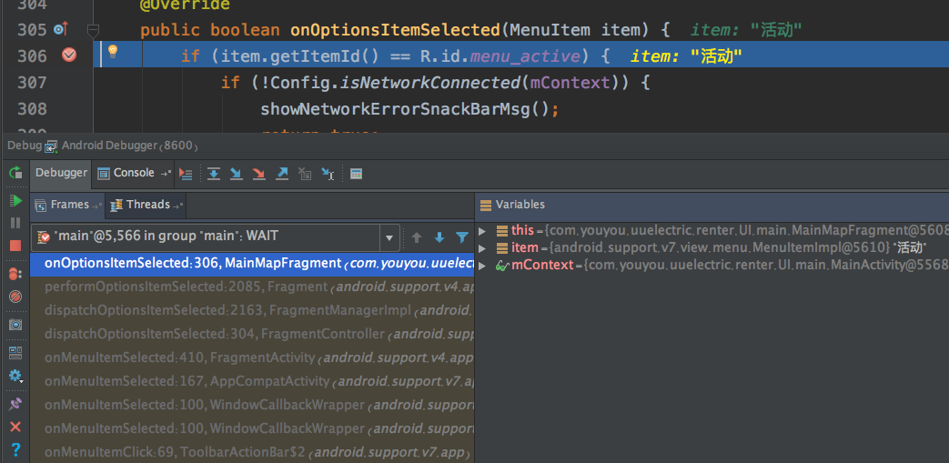Select frame onMenuItemSelected:167, AppCompatActivity
The width and height of the screenshot is (949, 463).
tap(252, 381)
